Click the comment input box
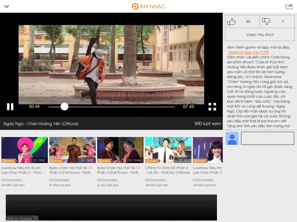This screenshot has height=222, width=297. (267, 138)
